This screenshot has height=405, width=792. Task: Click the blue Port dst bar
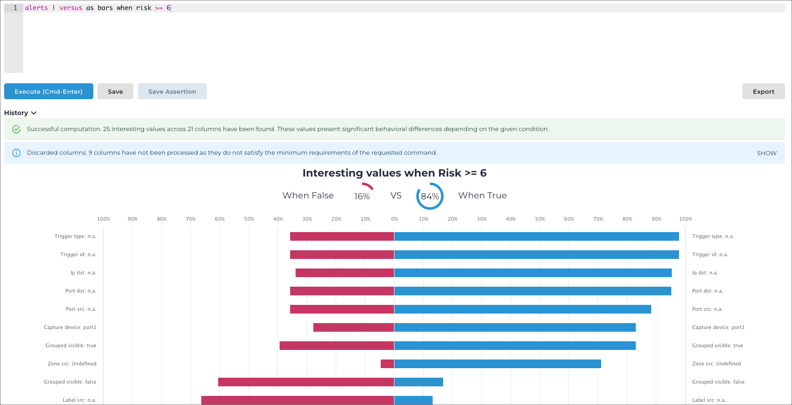click(x=533, y=291)
